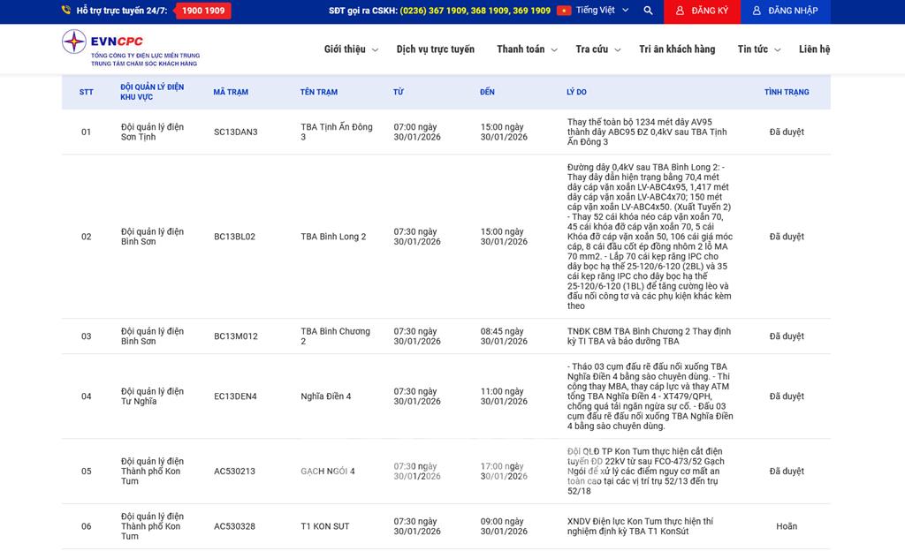Click the Vietnam flag icon
Viewport: 905px width, 551px height.
coord(563,11)
